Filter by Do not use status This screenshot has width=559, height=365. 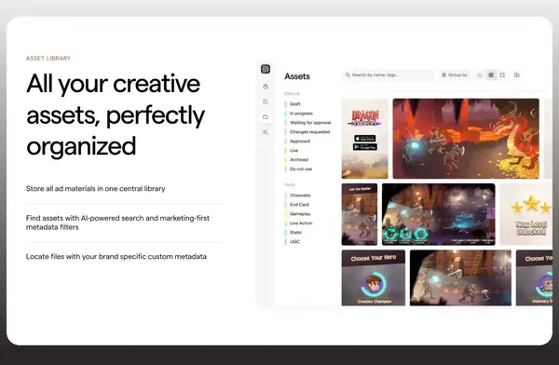[298, 169]
